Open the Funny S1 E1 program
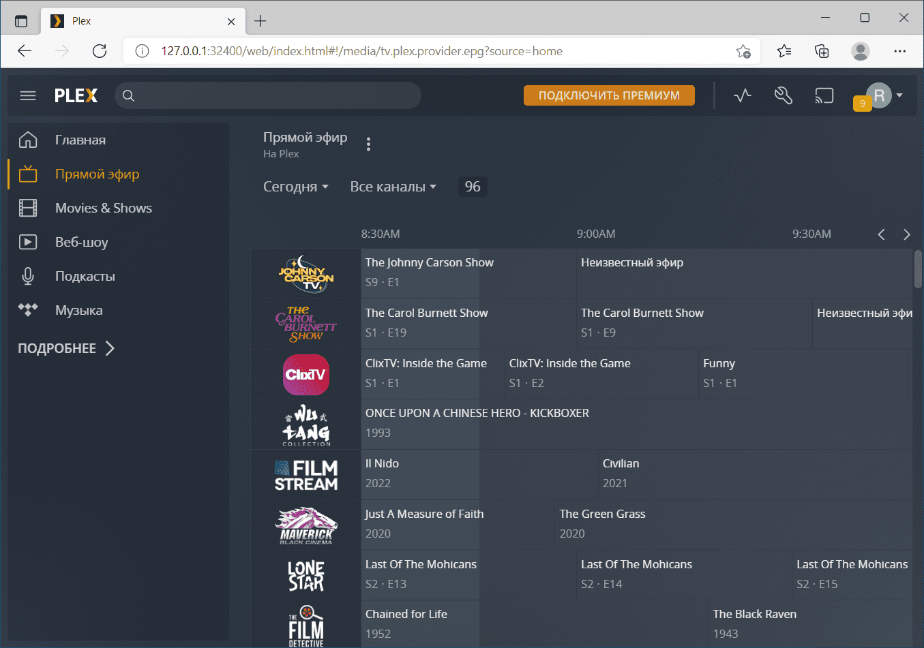Screen dimensions: 924x648 coord(803,374)
